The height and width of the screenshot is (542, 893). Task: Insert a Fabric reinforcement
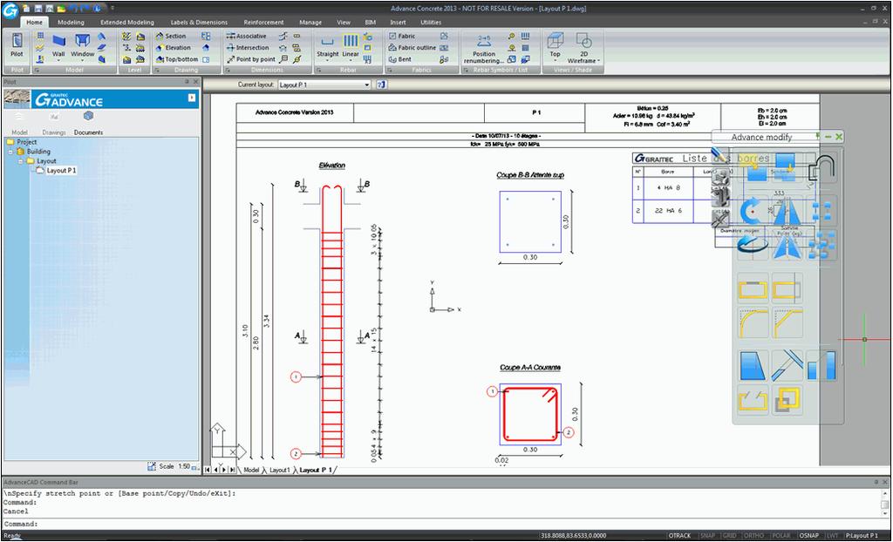click(401, 36)
